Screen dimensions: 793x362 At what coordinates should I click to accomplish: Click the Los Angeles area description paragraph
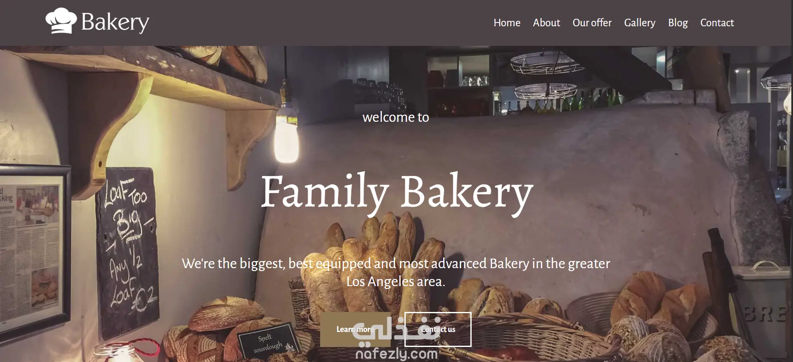(x=396, y=272)
